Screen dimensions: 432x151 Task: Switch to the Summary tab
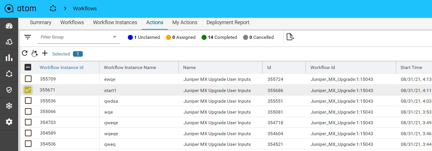tap(40, 22)
